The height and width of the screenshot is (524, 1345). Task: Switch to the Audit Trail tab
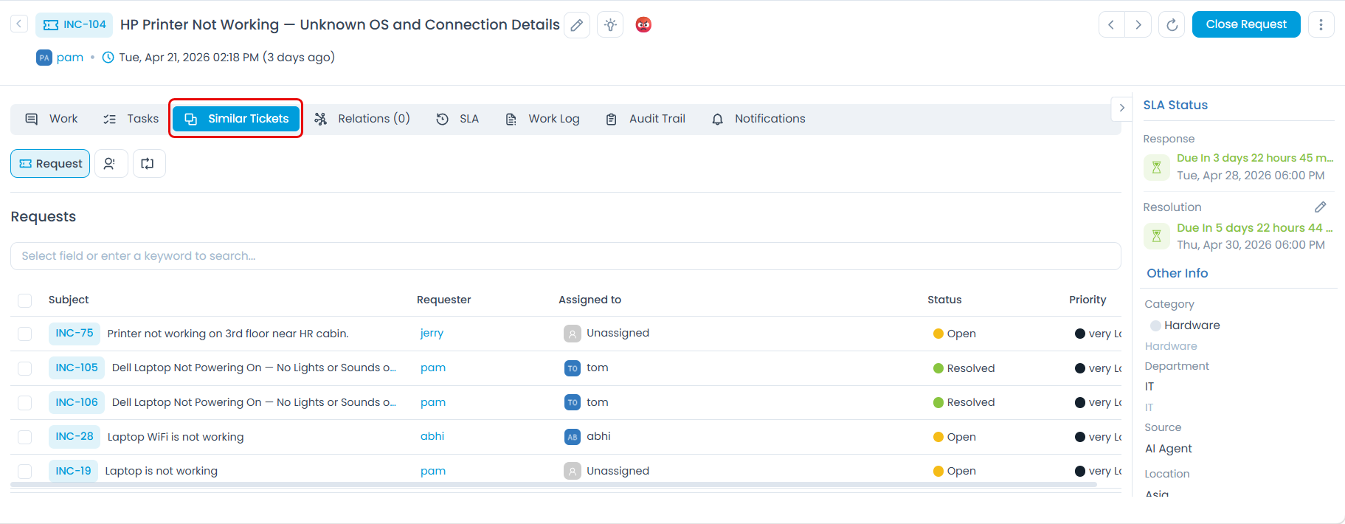pyautogui.click(x=646, y=119)
